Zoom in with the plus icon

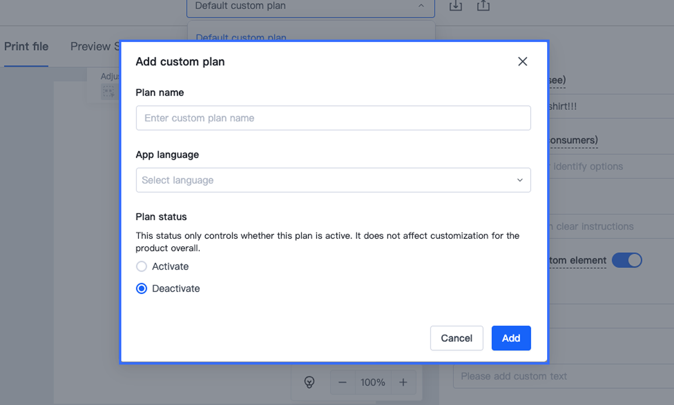[403, 382]
